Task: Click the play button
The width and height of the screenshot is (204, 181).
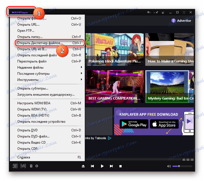Action: (102, 166)
